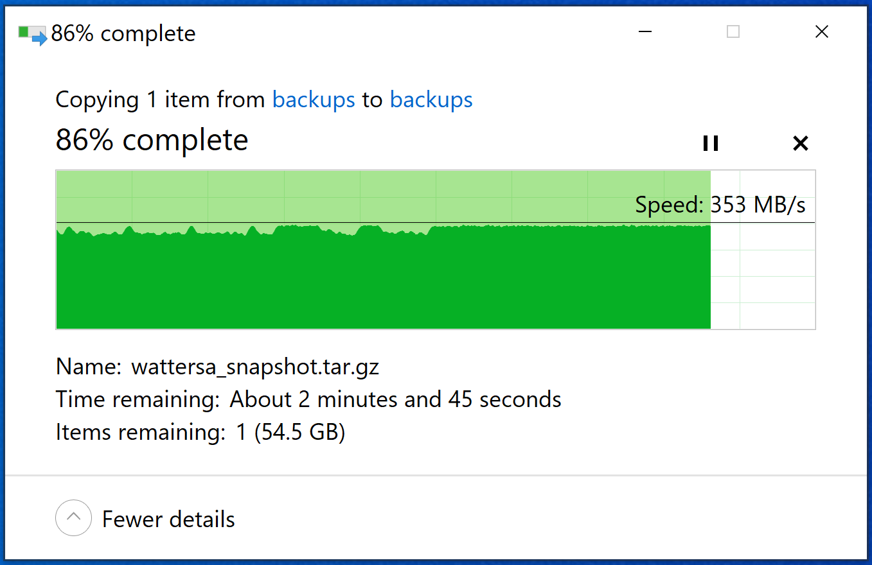Close the copy progress window
872x565 pixels.
pyautogui.click(x=821, y=31)
